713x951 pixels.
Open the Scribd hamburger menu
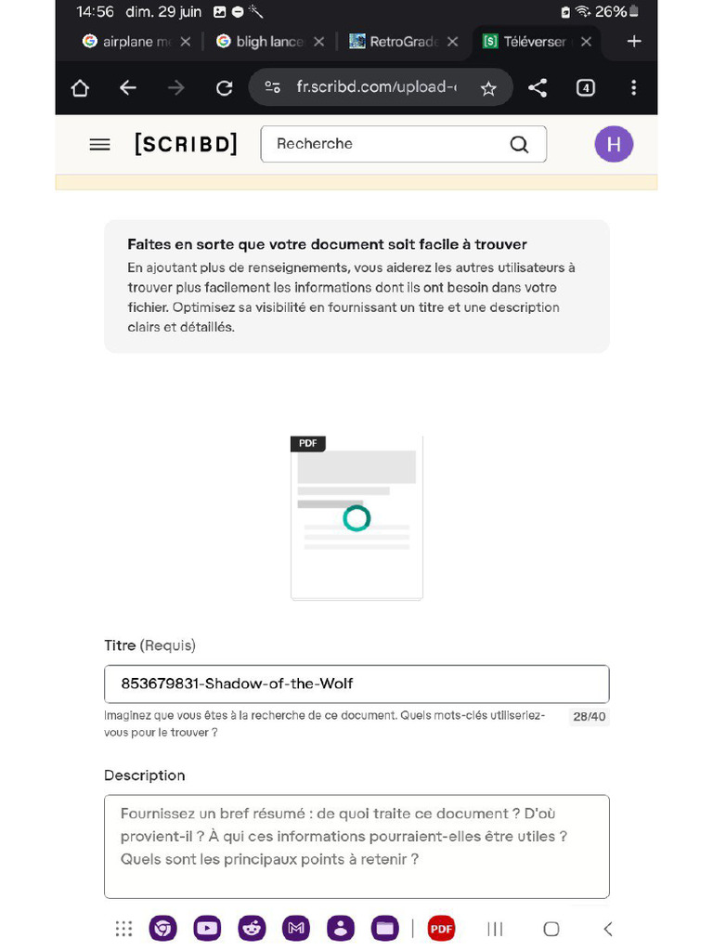tap(99, 144)
